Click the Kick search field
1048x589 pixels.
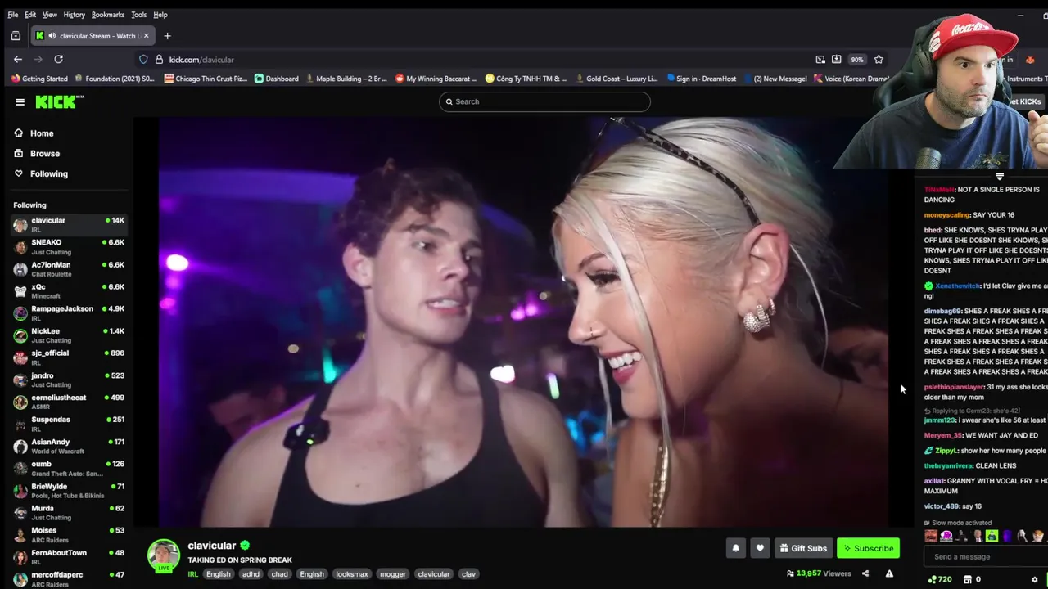coord(544,101)
